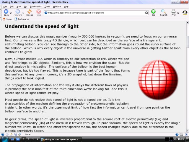
Task: Open the File menu
Action: [x=5, y=7]
